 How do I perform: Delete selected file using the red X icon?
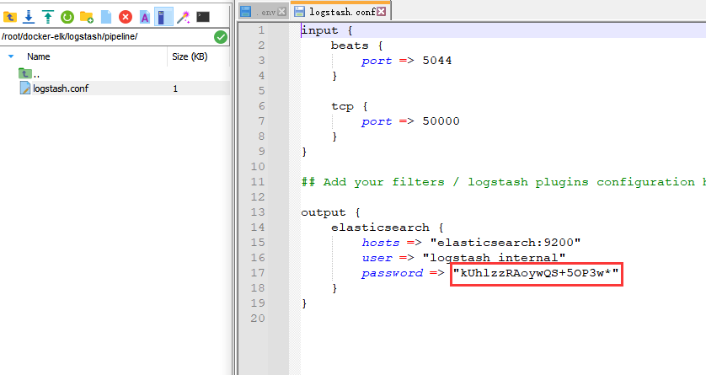coord(126,17)
